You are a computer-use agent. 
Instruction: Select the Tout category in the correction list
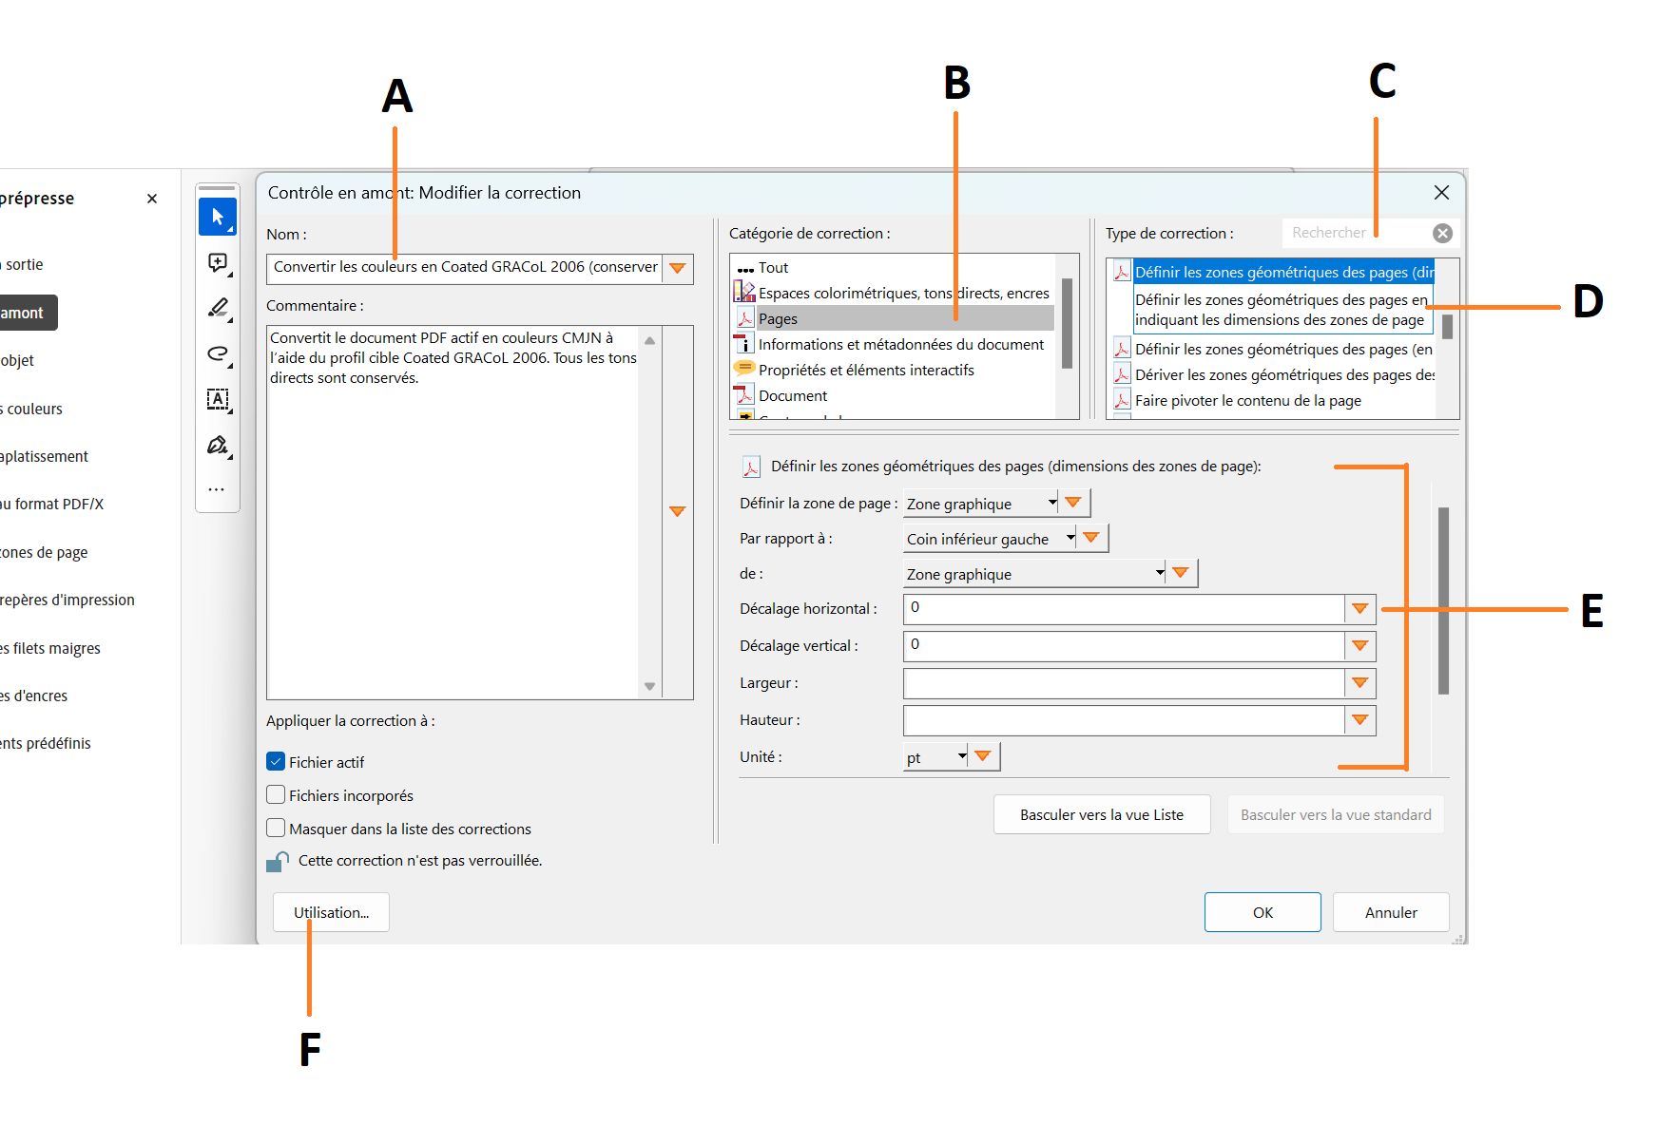click(x=772, y=267)
